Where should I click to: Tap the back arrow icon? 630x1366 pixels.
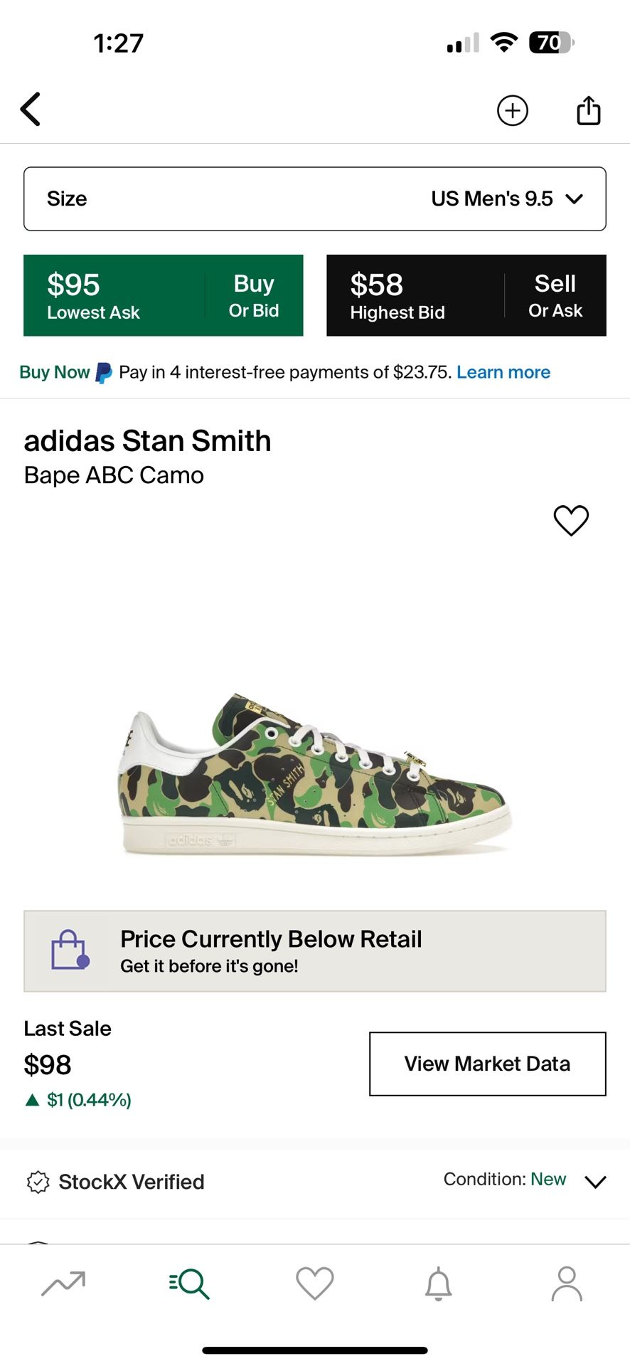pos(31,110)
